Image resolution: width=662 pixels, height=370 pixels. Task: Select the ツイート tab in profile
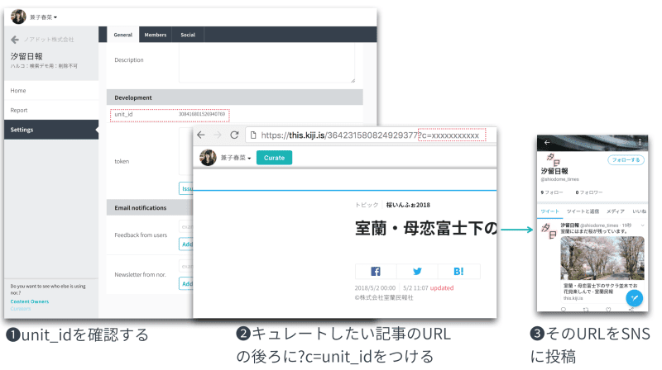(x=549, y=211)
